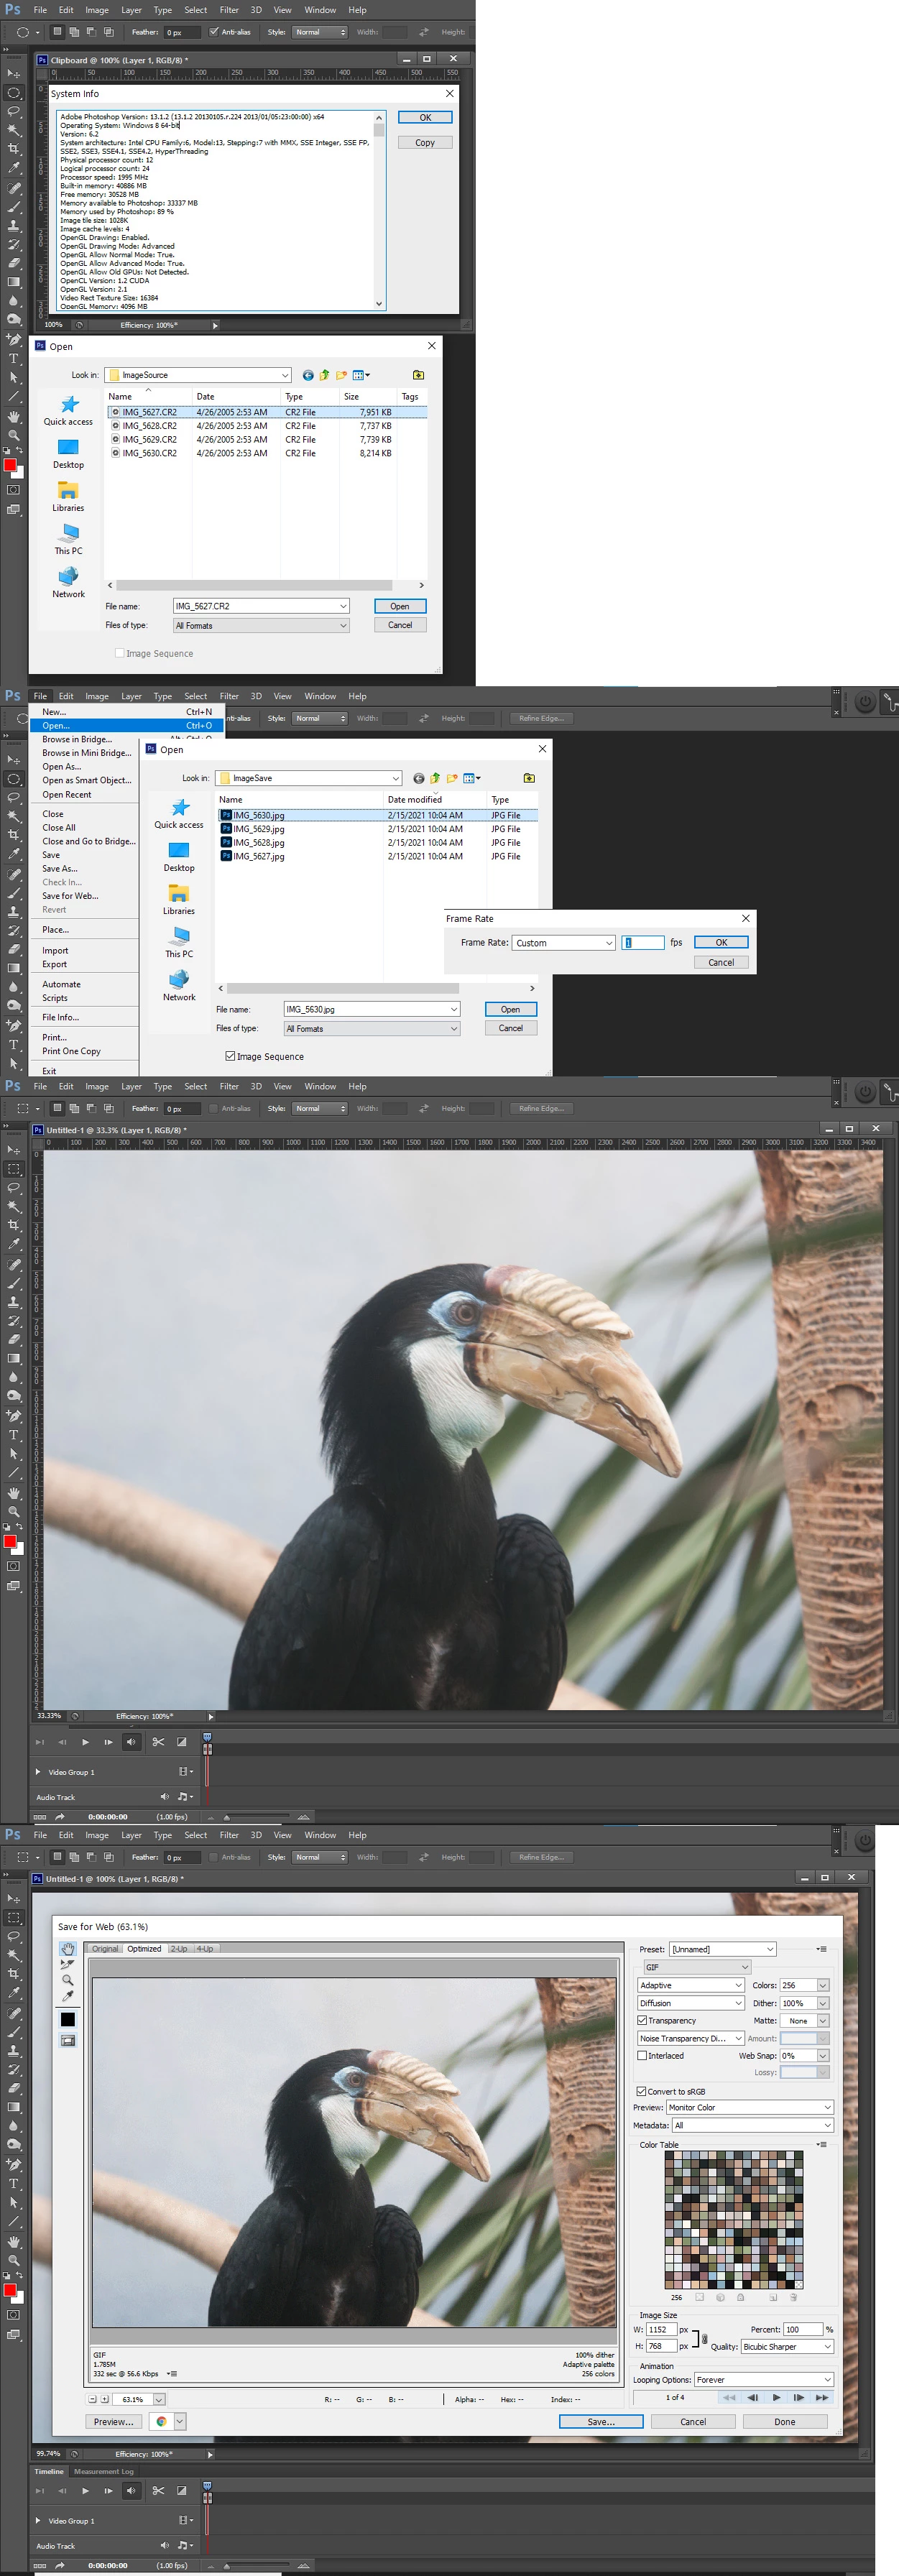Screen dimensions: 899x2576
Task: Open the Automate submenu in File menu
Action: pyautogui.click(x=61, y=984)
